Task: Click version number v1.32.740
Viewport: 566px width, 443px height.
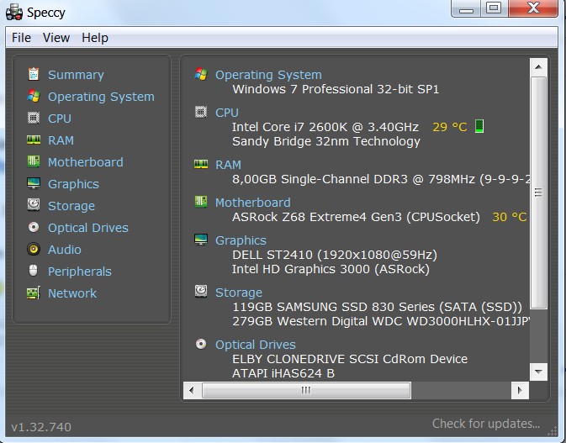Action: (x=41, y=427)
